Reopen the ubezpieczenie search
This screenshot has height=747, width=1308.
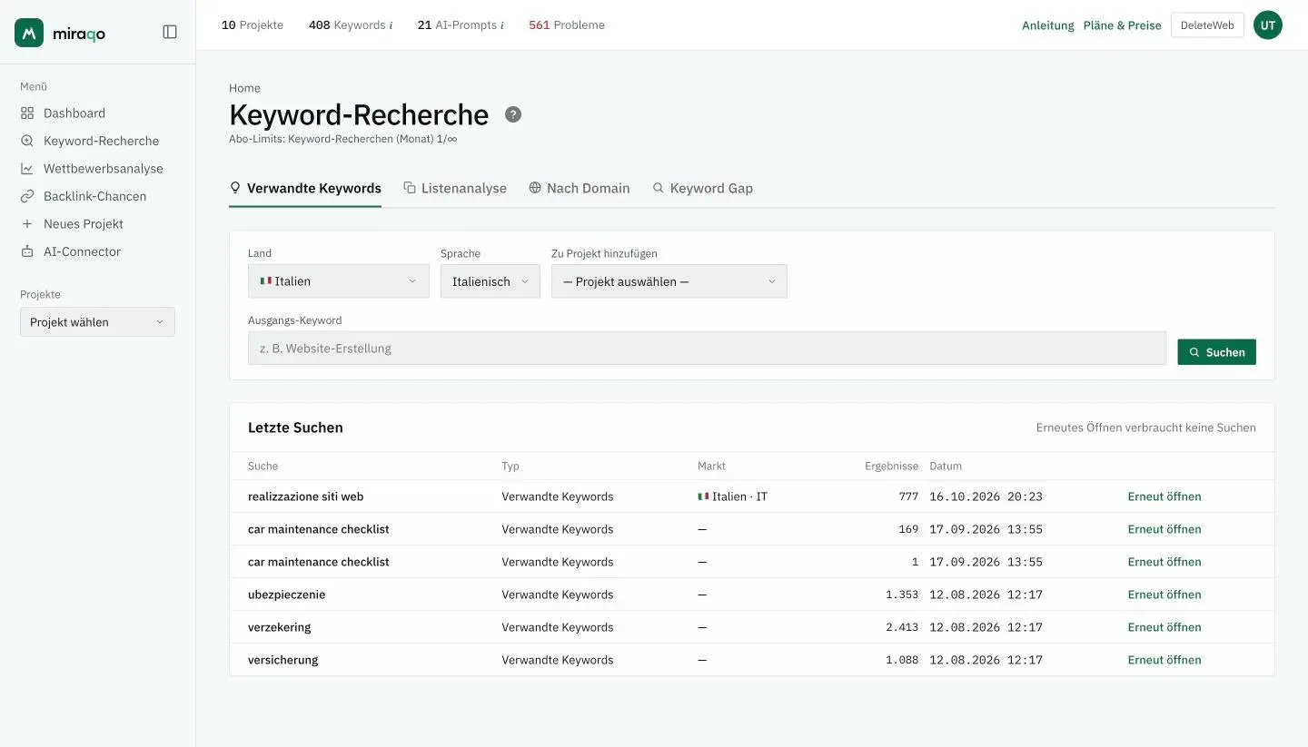[1164, 595]
